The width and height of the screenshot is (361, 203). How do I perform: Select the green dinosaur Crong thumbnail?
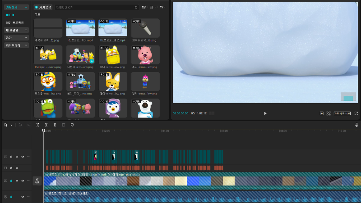(x=48, y=108)
